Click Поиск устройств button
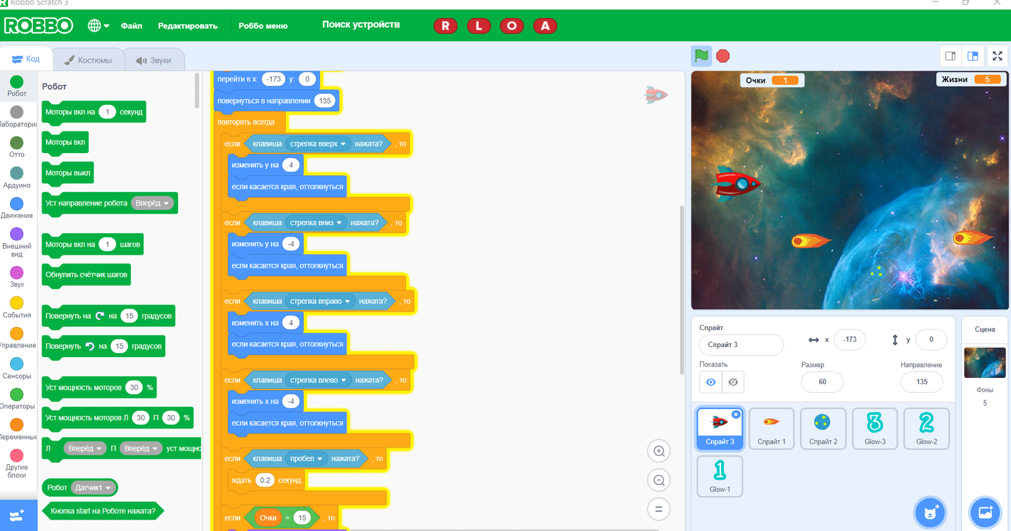This screenshot has height=531, width=1011. (x=361, y=25)
